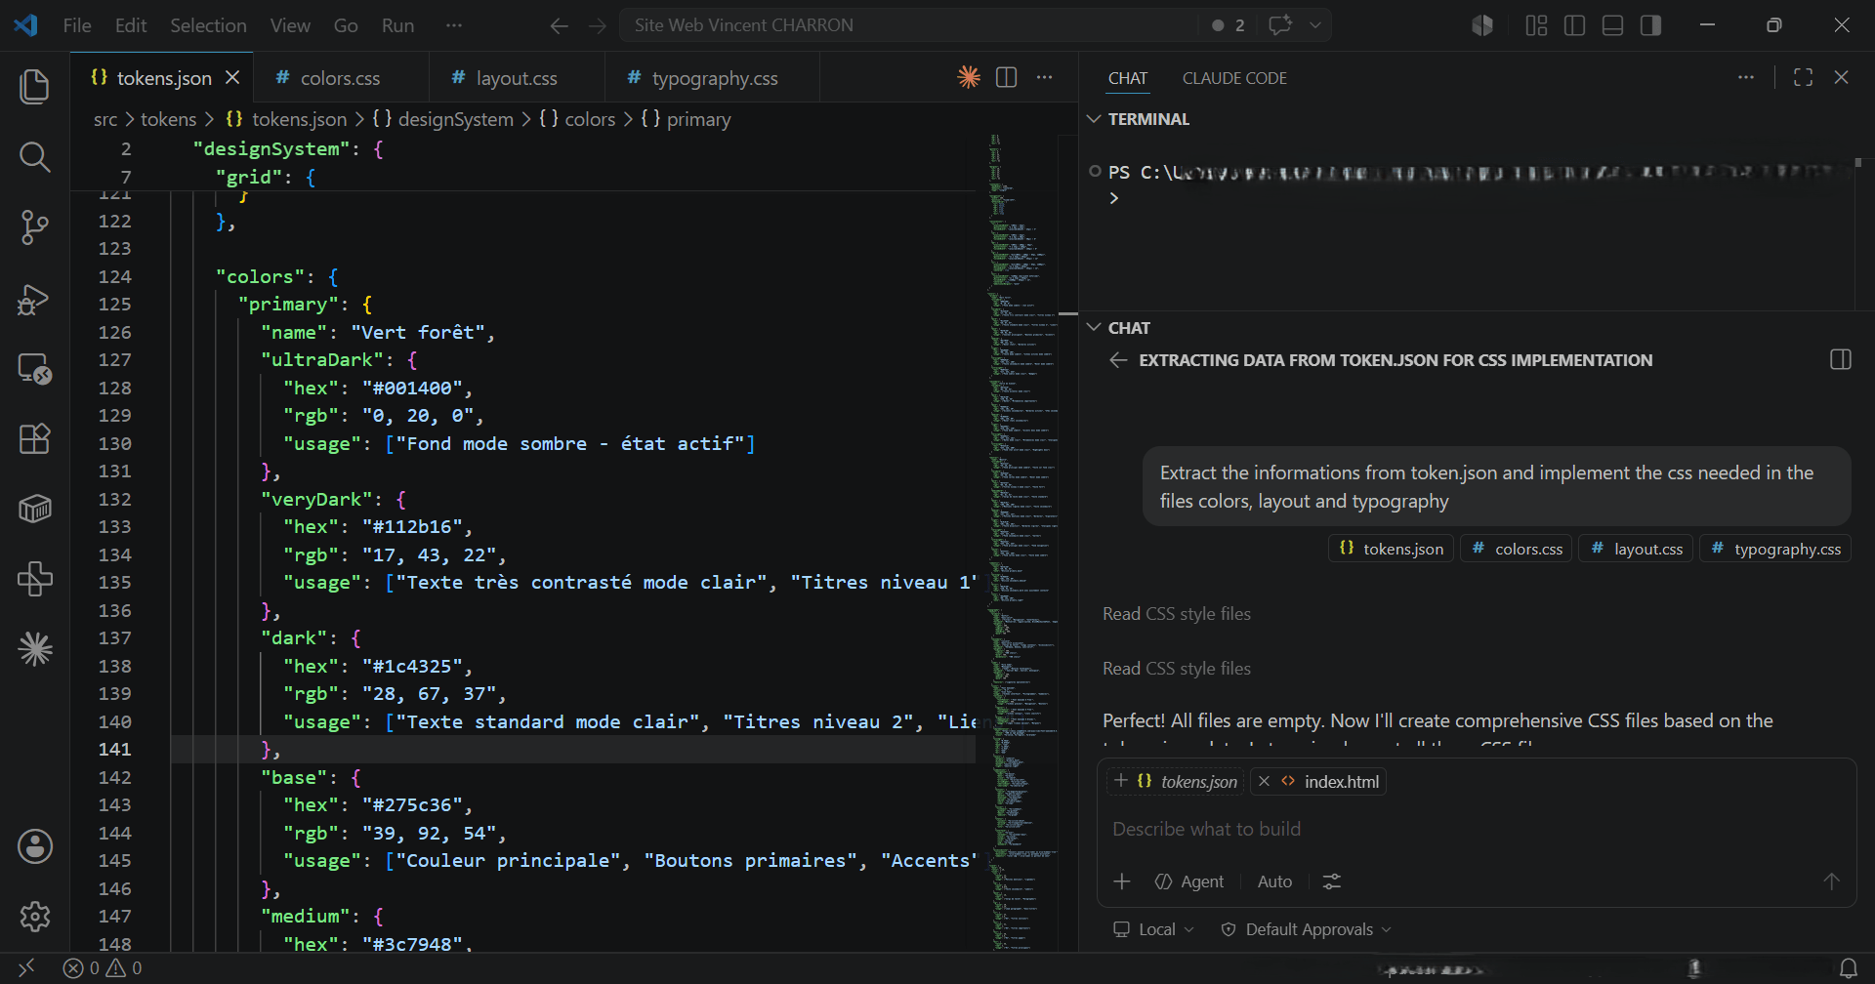Screen dimensions: 1875x984
Task: Open typography.css attachment chip in chat message
Action: point(1775,549)
